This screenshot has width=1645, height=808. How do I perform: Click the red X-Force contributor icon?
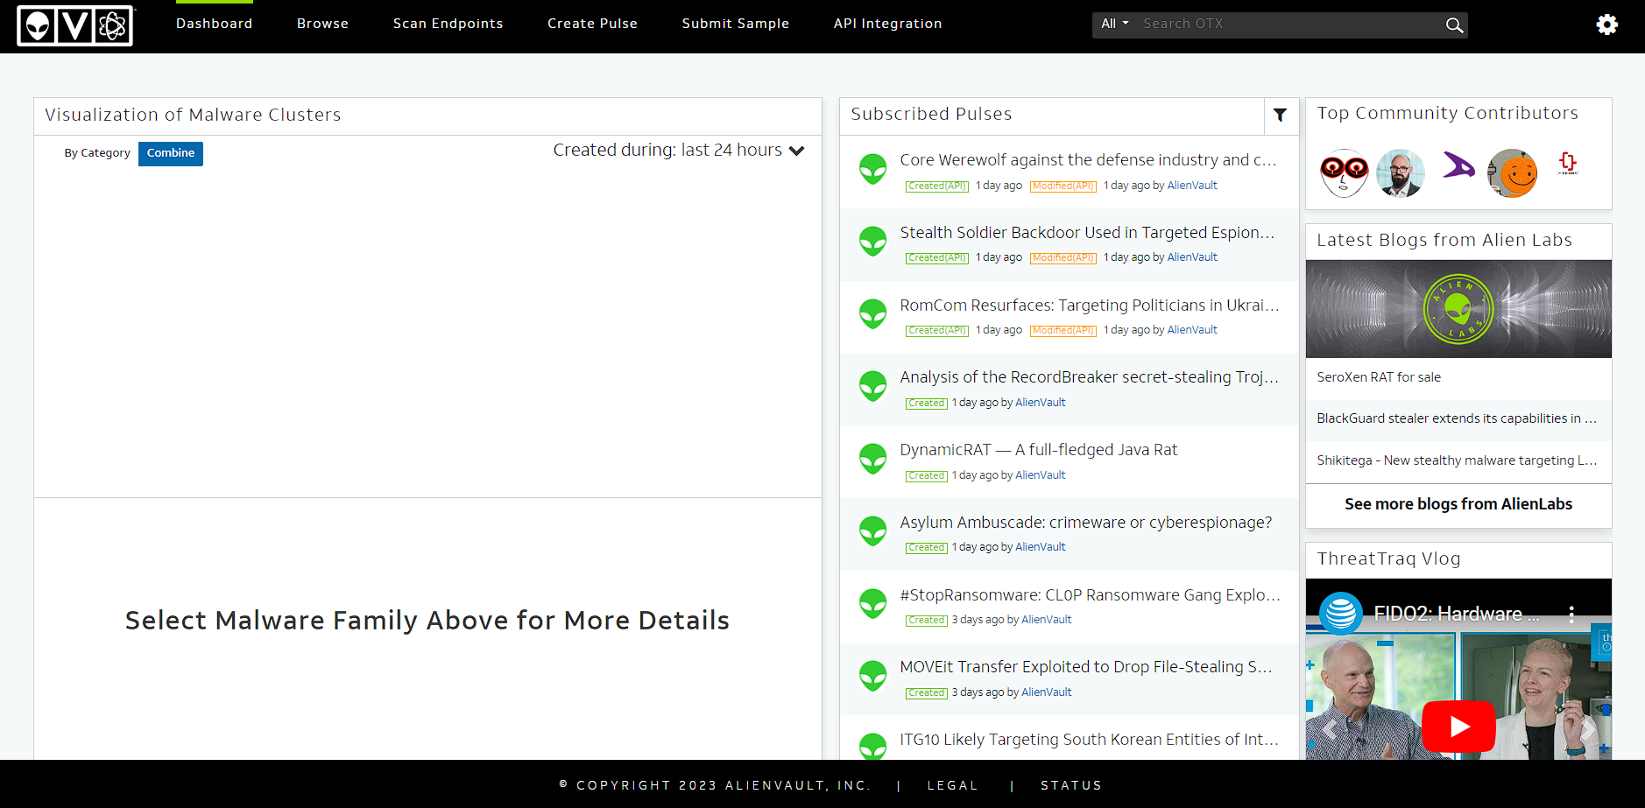coord(1568,163)
